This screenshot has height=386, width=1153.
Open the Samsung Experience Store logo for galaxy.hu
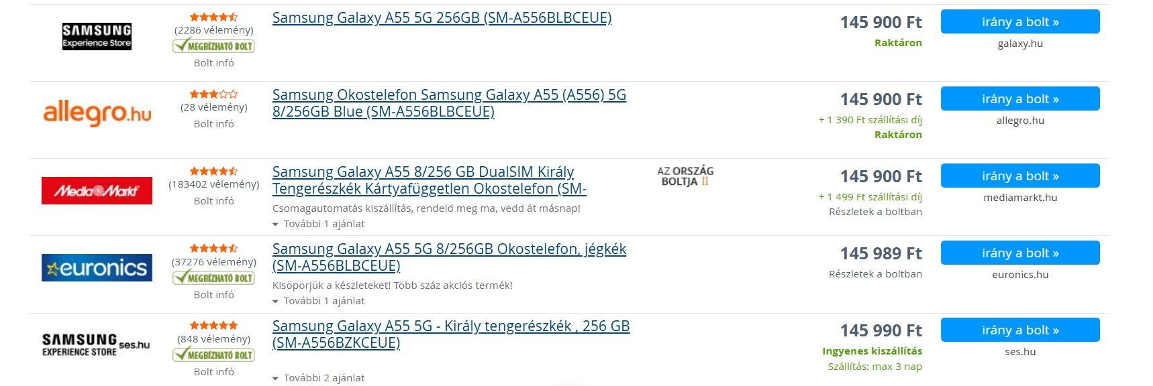pyautogui.click(x=97, y=36)
